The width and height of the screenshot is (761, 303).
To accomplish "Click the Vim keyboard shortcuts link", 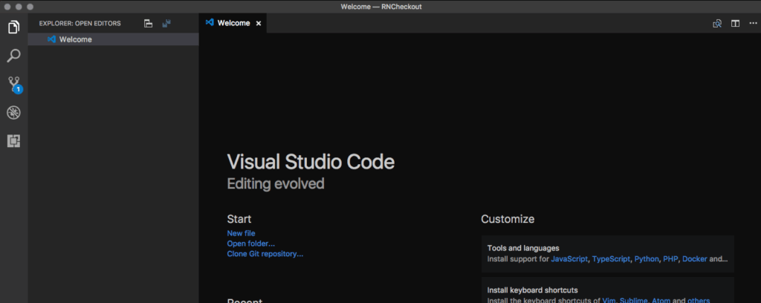I will click(x=609, y=301).
